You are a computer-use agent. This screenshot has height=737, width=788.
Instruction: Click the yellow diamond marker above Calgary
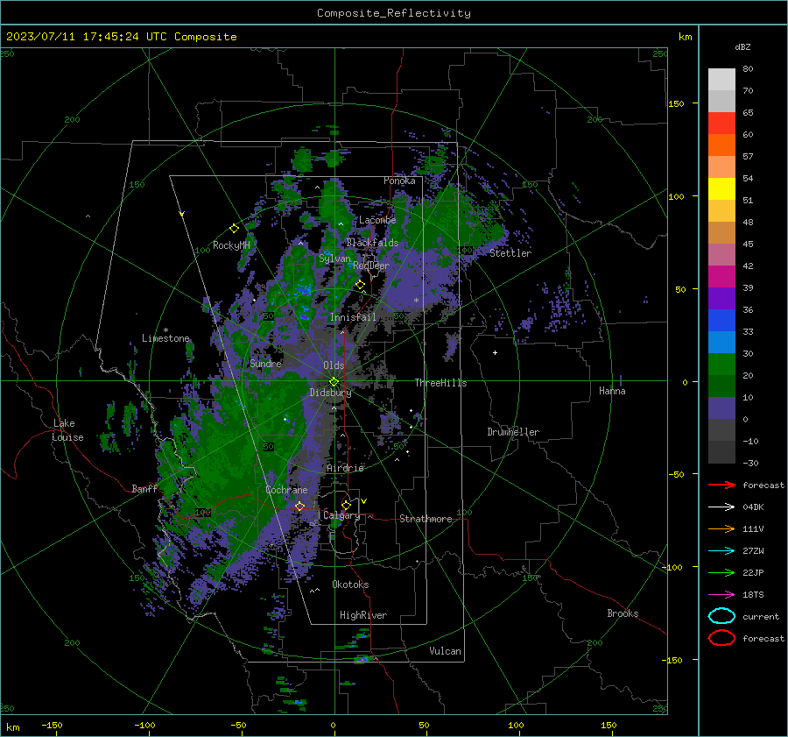(x=346, y=505)
